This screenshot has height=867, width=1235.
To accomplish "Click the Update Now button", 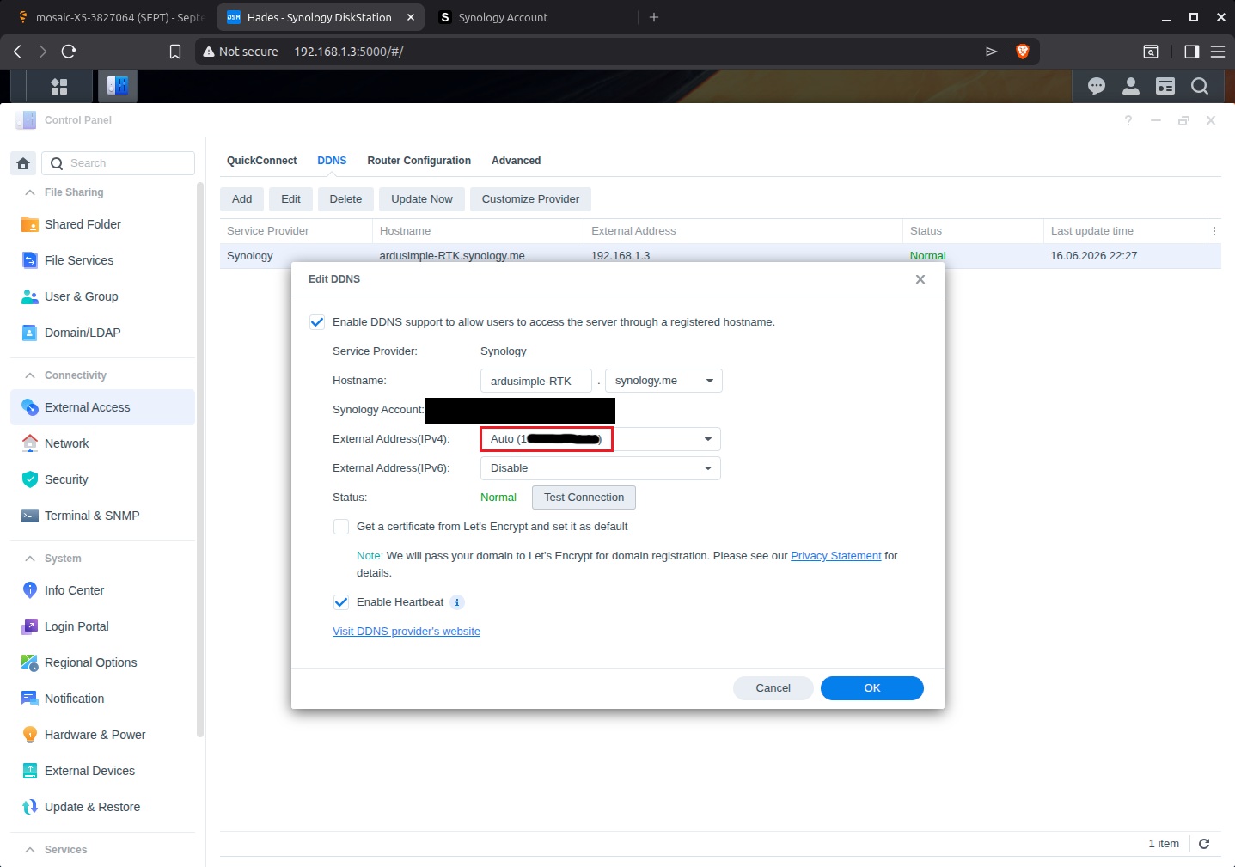I will 421,199.
